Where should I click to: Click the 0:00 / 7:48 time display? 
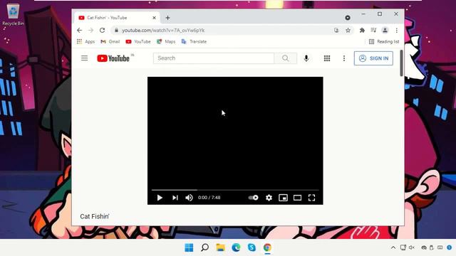209,198
